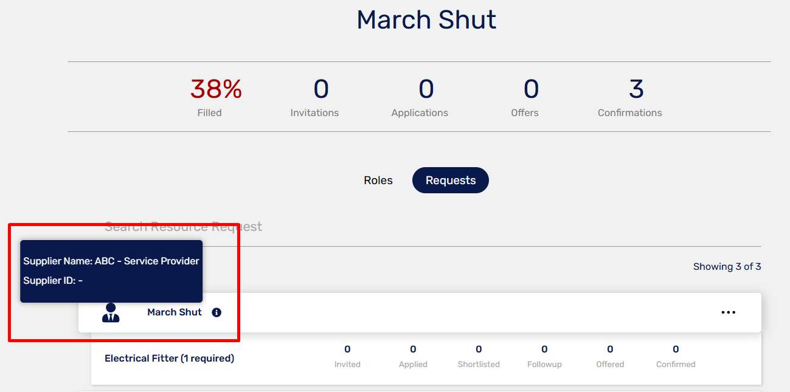The width and height of the screenshot is (790, 392).
Task: Click Supplier ID line in tooltip
Action: pyautogui.click(x=53, y=281)
